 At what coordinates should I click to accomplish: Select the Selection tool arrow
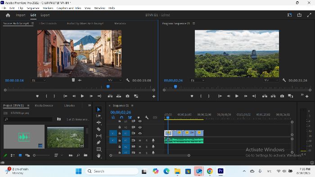(x=99, y=109)
